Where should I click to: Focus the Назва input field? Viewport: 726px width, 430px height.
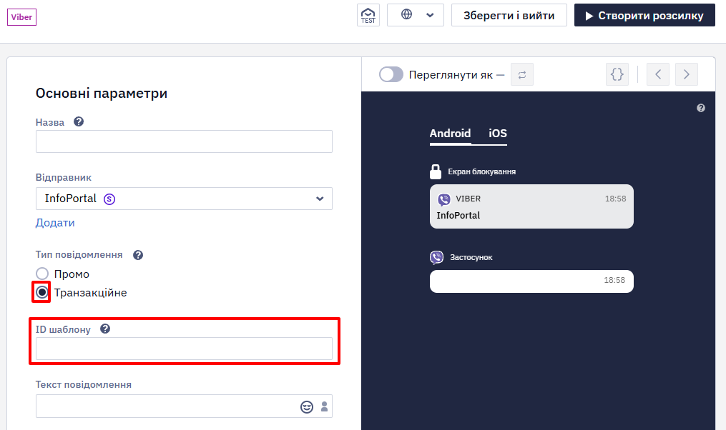pyautogui.click(x=184, y=141)
